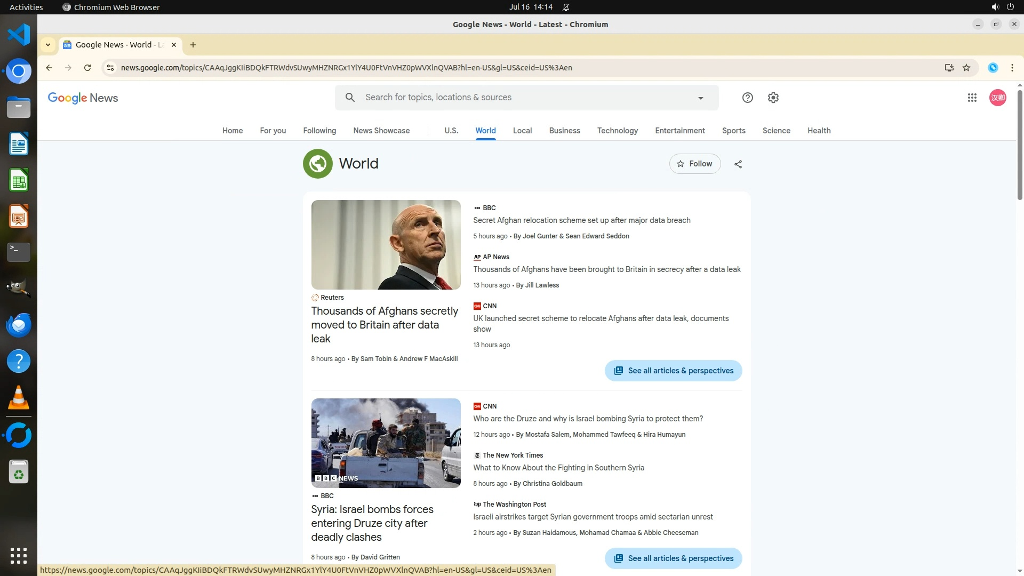1024x576 pixels.
Task: Bookmark this page with star icon
Action: coord(966,68)
